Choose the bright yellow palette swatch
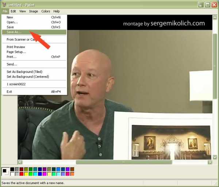 click(x=26, y=174)
